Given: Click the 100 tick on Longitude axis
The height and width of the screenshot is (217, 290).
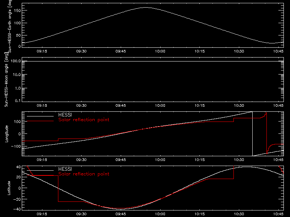Looking at the screenshot, I should tap(17, 122).
